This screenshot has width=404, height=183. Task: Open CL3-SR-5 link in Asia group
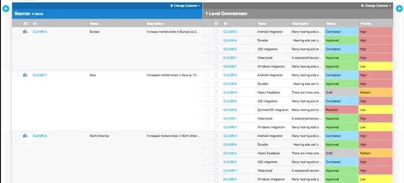[230, 92]
